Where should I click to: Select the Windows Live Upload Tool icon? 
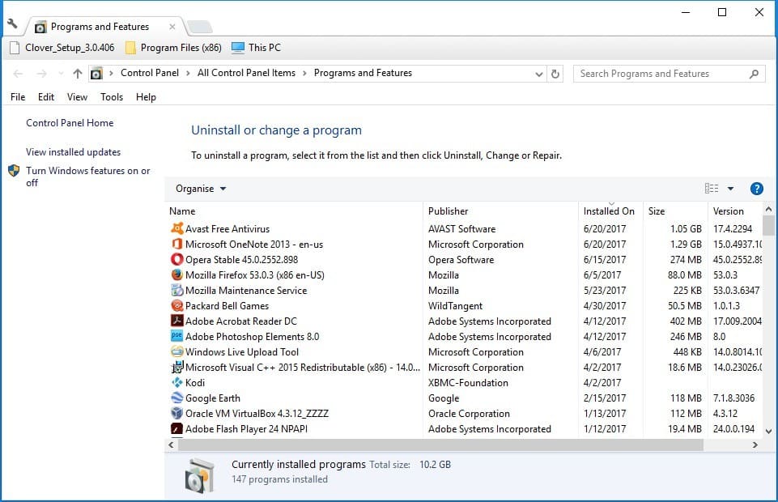[176, 351]
